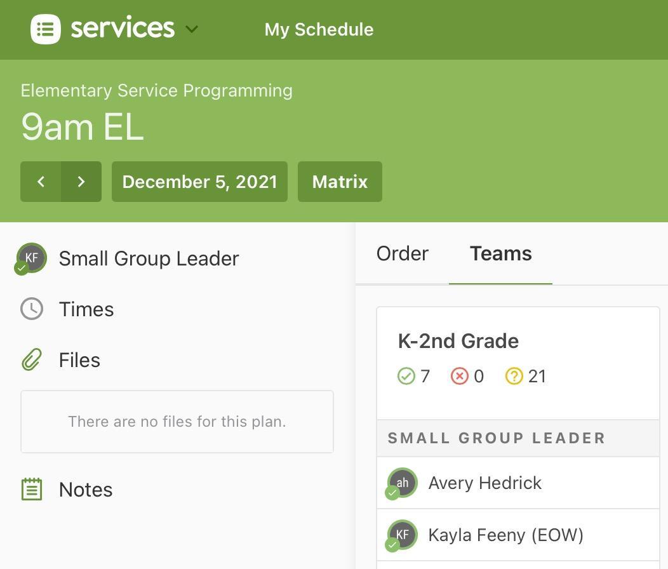Open Avery Hedrick's team entry
This screenshot has width=668, height=569.
click(x=484, y=483)
